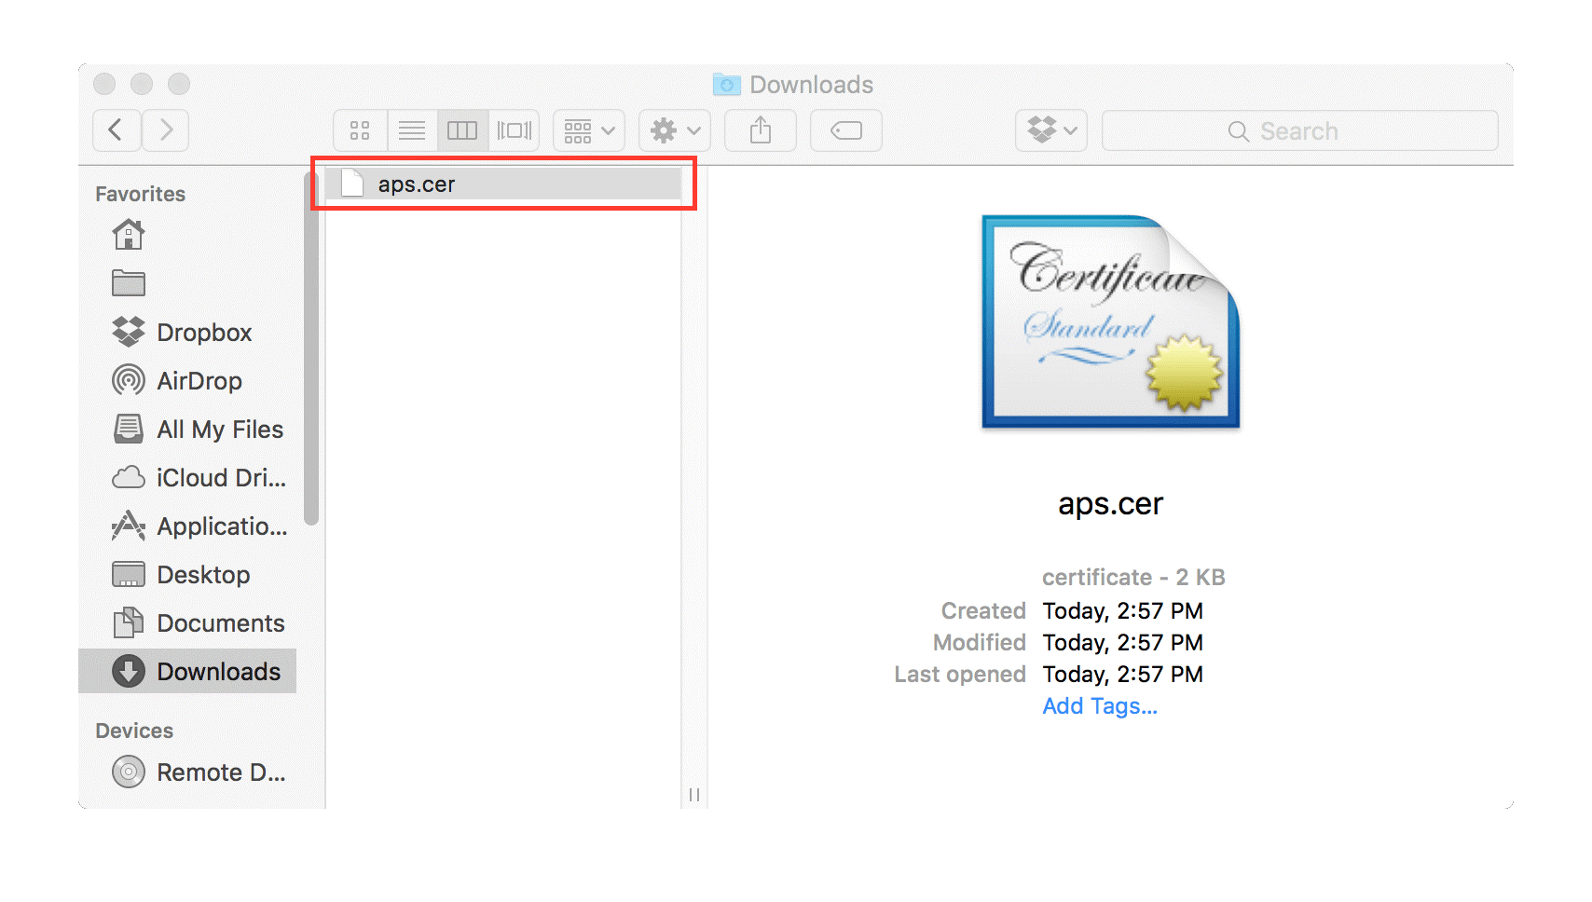
Task: Click the Certificate preview thumbnail
Action: pyautogui.click(x=1110, y=322)
